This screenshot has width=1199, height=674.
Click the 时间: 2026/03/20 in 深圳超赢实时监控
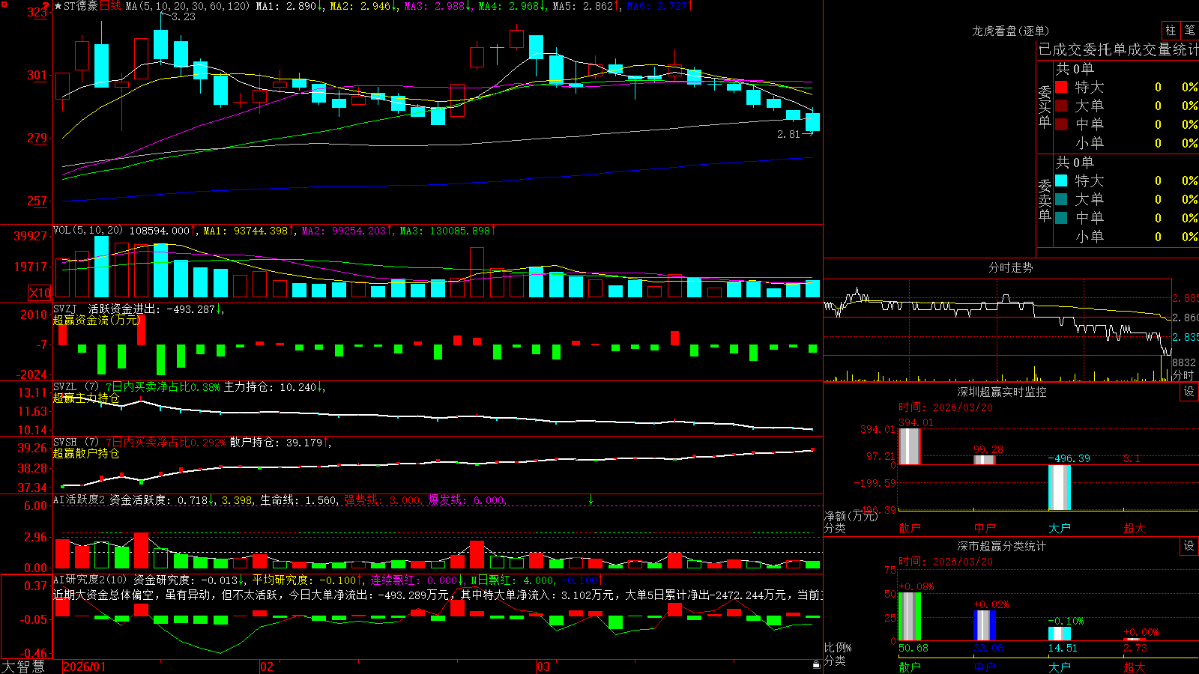(x=946, y=407)
